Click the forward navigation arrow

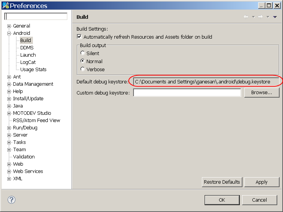tap(260, 17)
